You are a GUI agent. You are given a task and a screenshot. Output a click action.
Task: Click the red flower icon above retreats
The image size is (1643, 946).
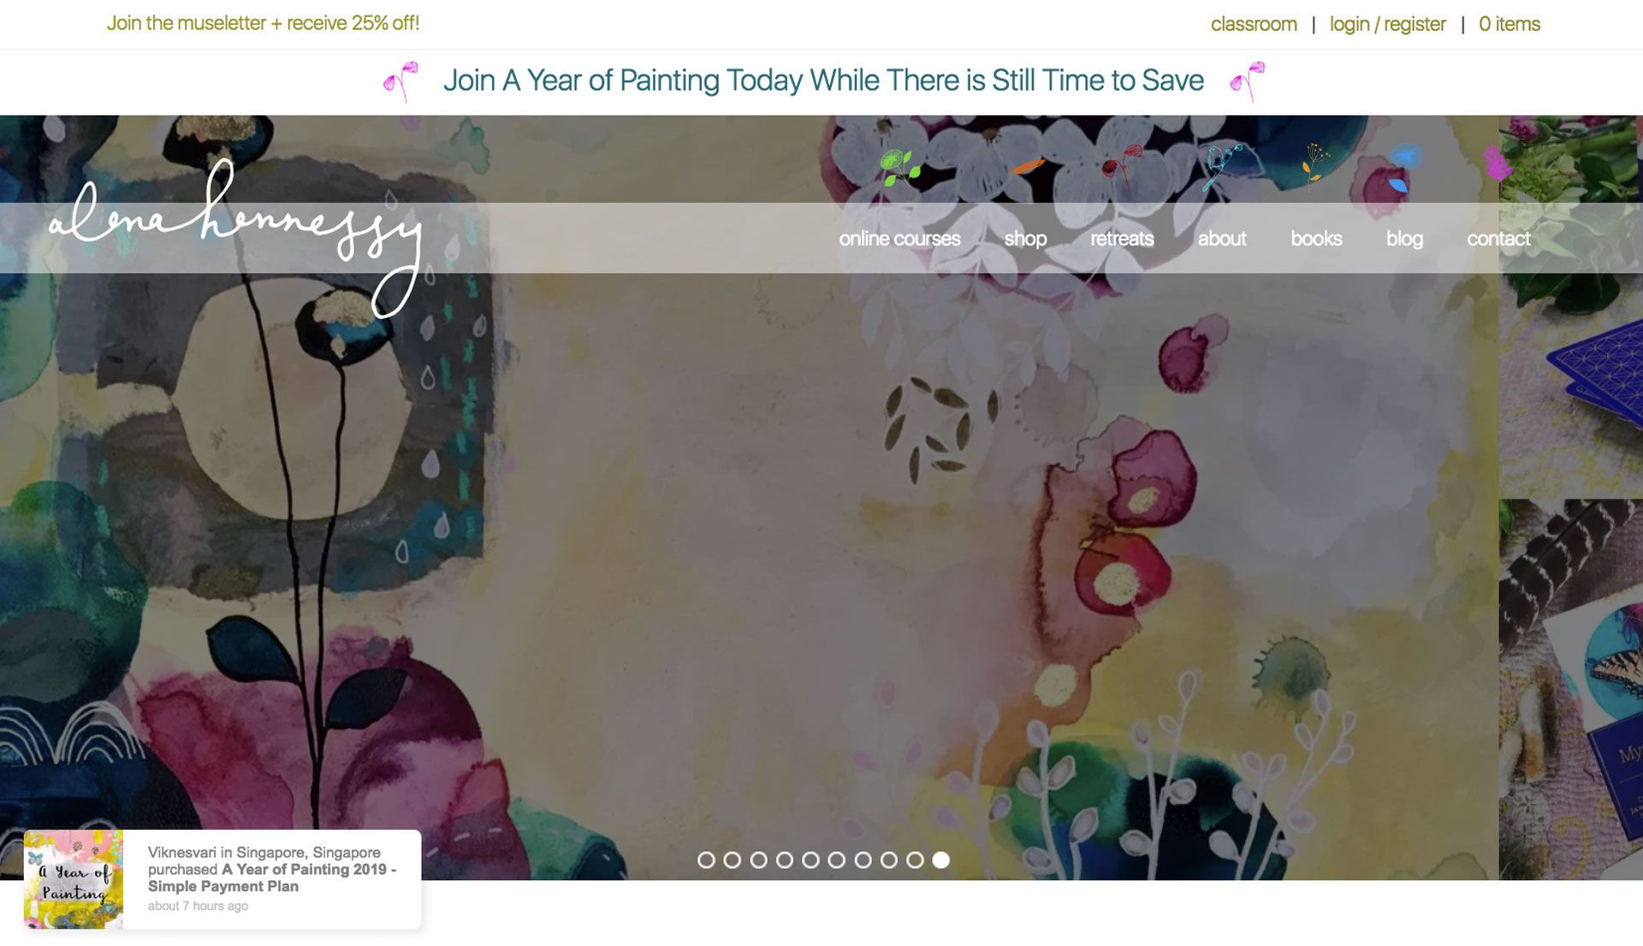tap(1122, 165)
